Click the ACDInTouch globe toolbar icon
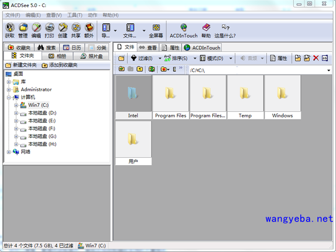This screenshot has width=336, height=252. pyautogui.click(x=184, y=30)
